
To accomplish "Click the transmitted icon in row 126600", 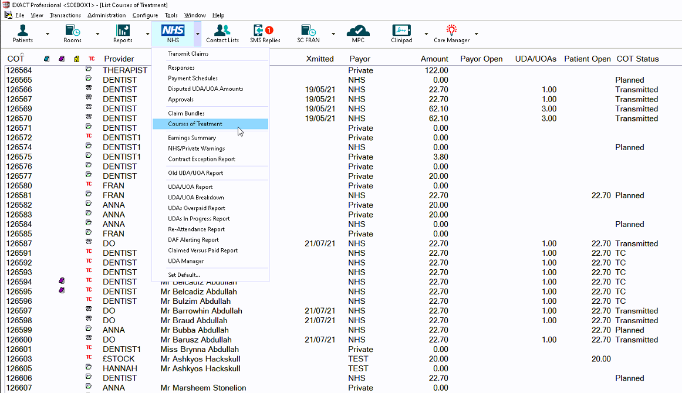I will 89,338.
